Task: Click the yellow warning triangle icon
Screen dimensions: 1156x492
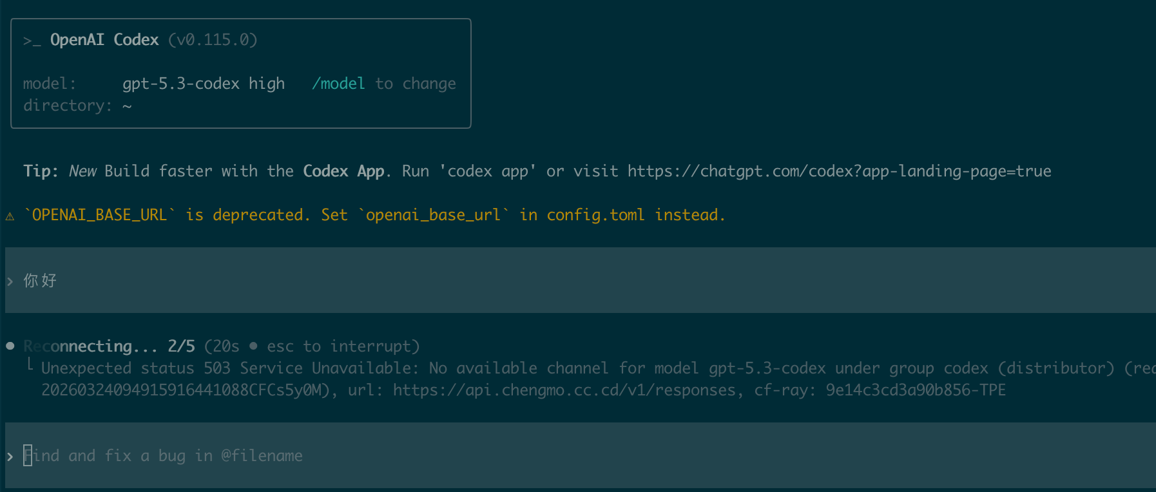Action: [10, 216]
